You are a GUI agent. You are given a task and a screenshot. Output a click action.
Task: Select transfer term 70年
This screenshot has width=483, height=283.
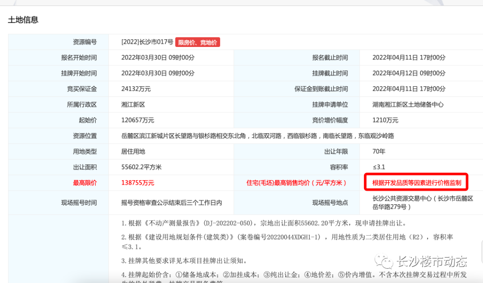379,152
